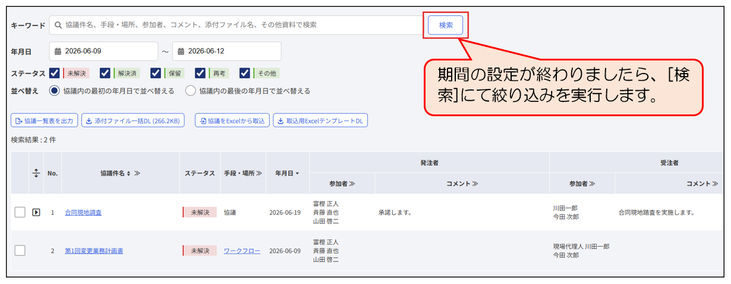731x284 pixels.
Task: Select 協議内の最後の年月日で並べ替える radio button
Action: (190, 91)
